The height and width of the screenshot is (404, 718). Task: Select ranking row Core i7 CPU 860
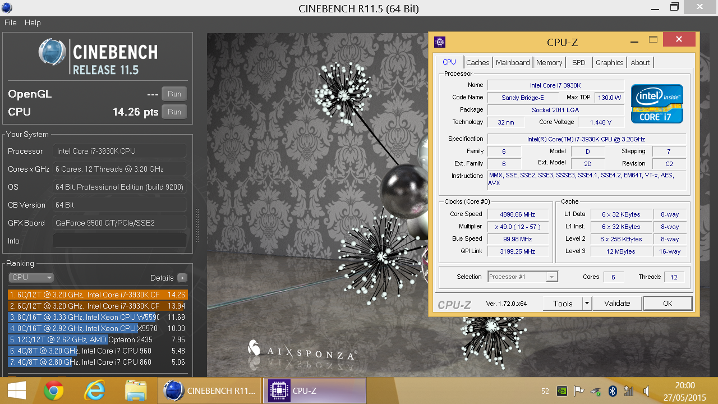98,362
